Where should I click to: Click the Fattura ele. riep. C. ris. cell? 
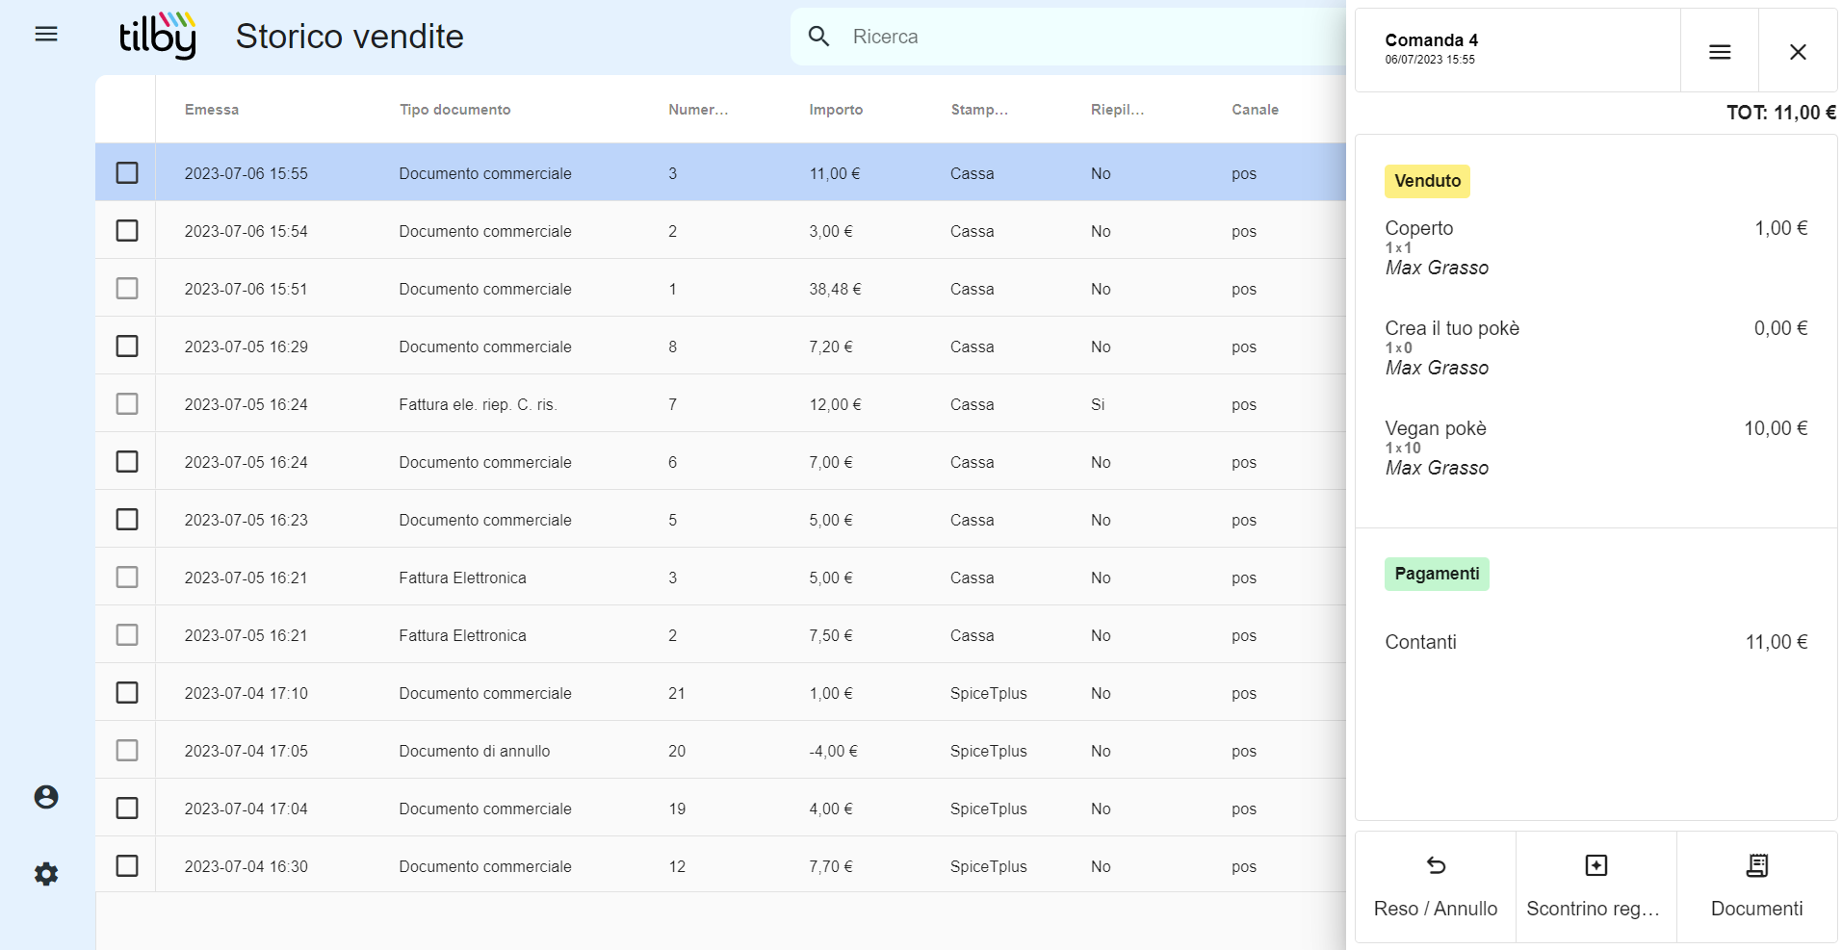pyautogui.click(x=478, y=404)
